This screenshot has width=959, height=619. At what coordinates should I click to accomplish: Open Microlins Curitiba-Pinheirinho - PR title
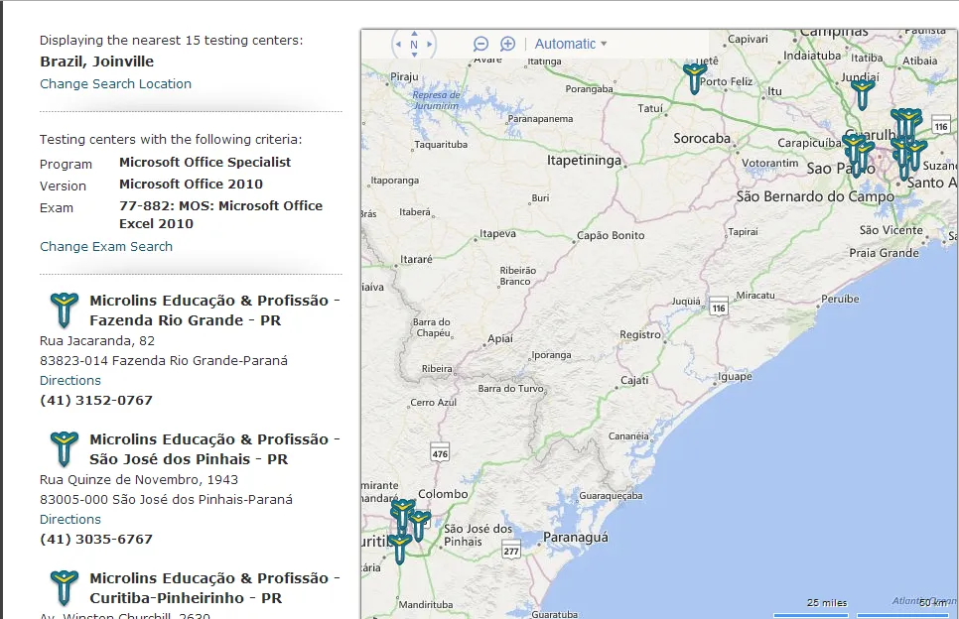[x=214, y=588]
